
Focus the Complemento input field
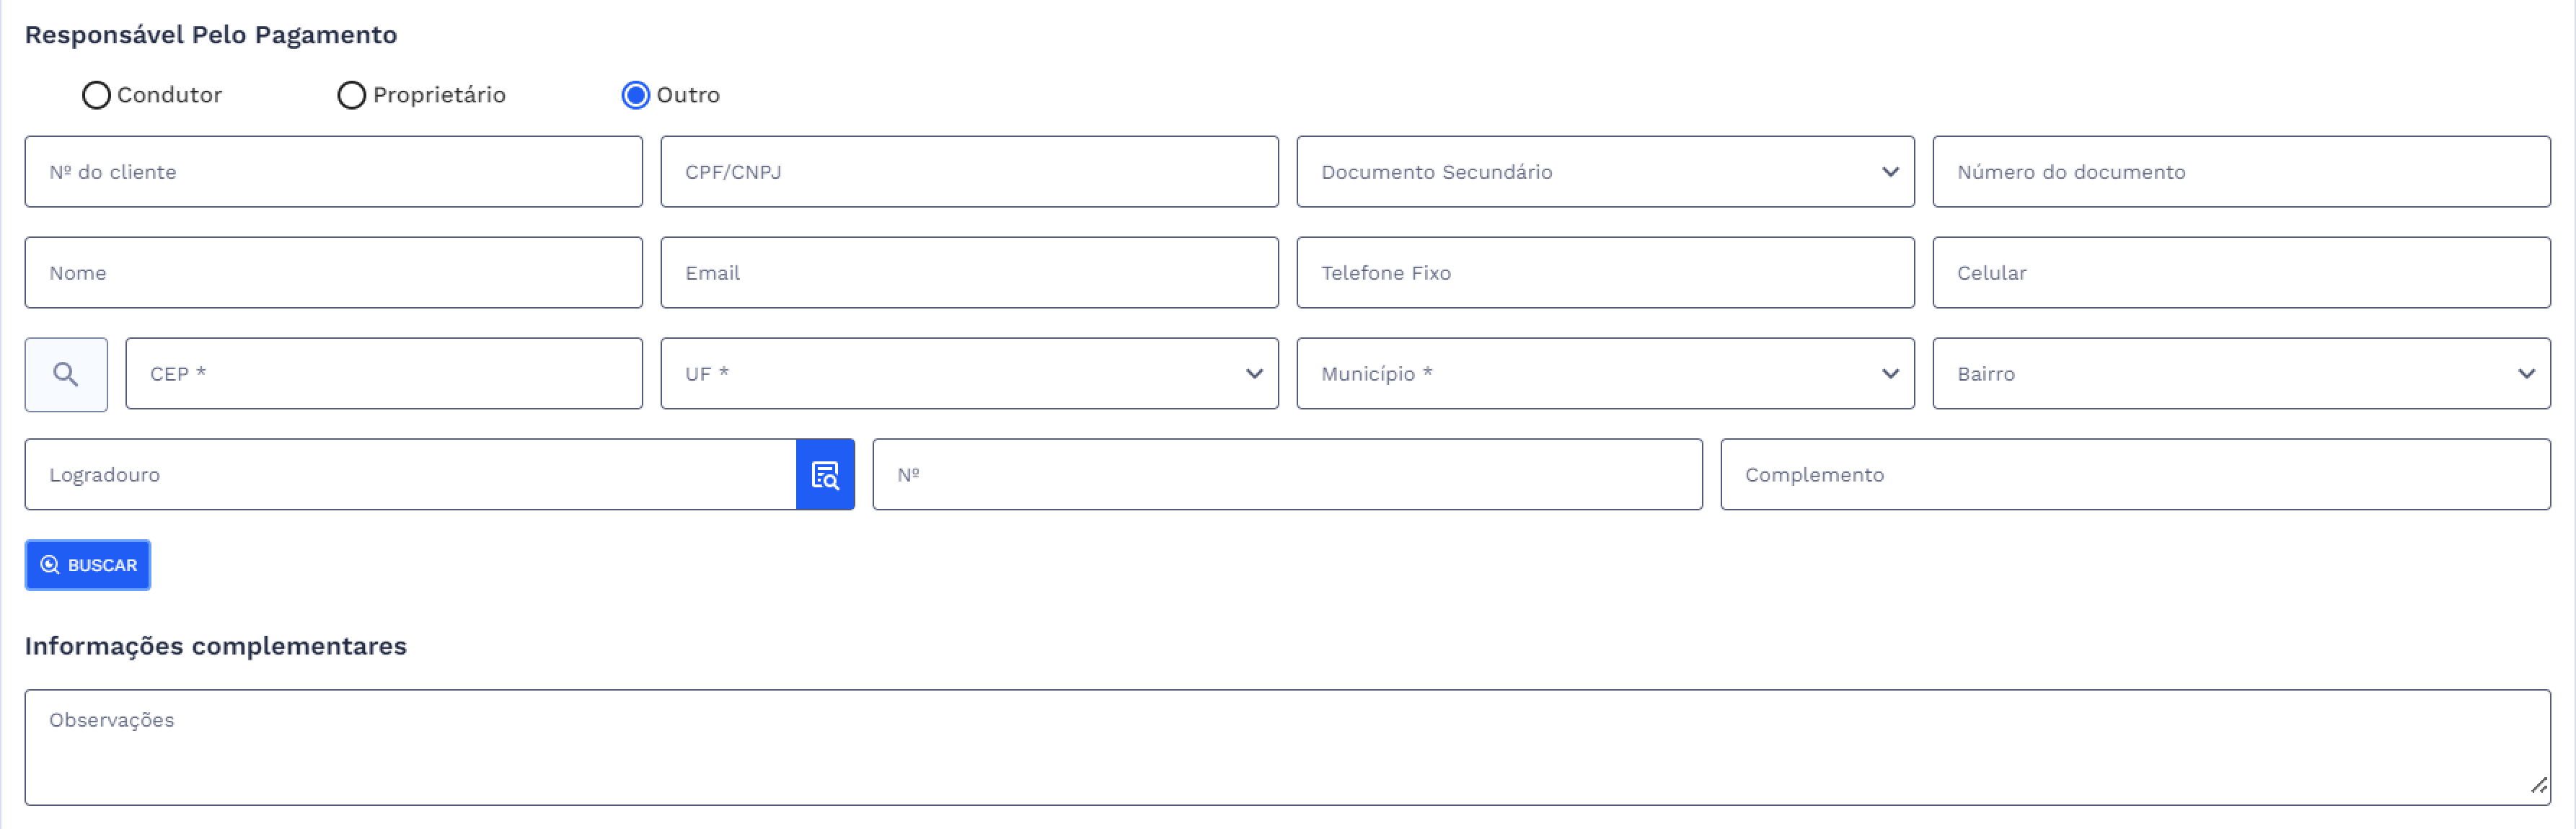click(x=2134, y=475)
